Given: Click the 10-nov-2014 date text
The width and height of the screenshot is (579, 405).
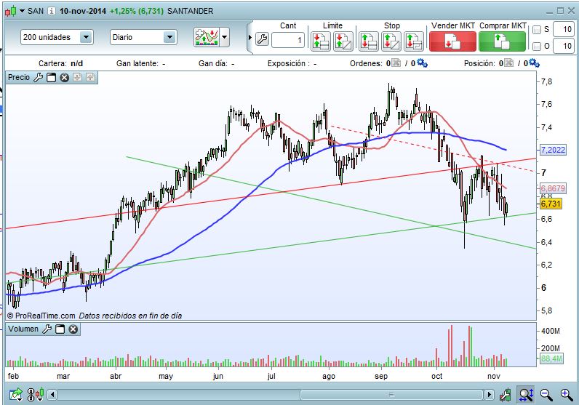Looking at the screenshot, I should click(83, 11).
